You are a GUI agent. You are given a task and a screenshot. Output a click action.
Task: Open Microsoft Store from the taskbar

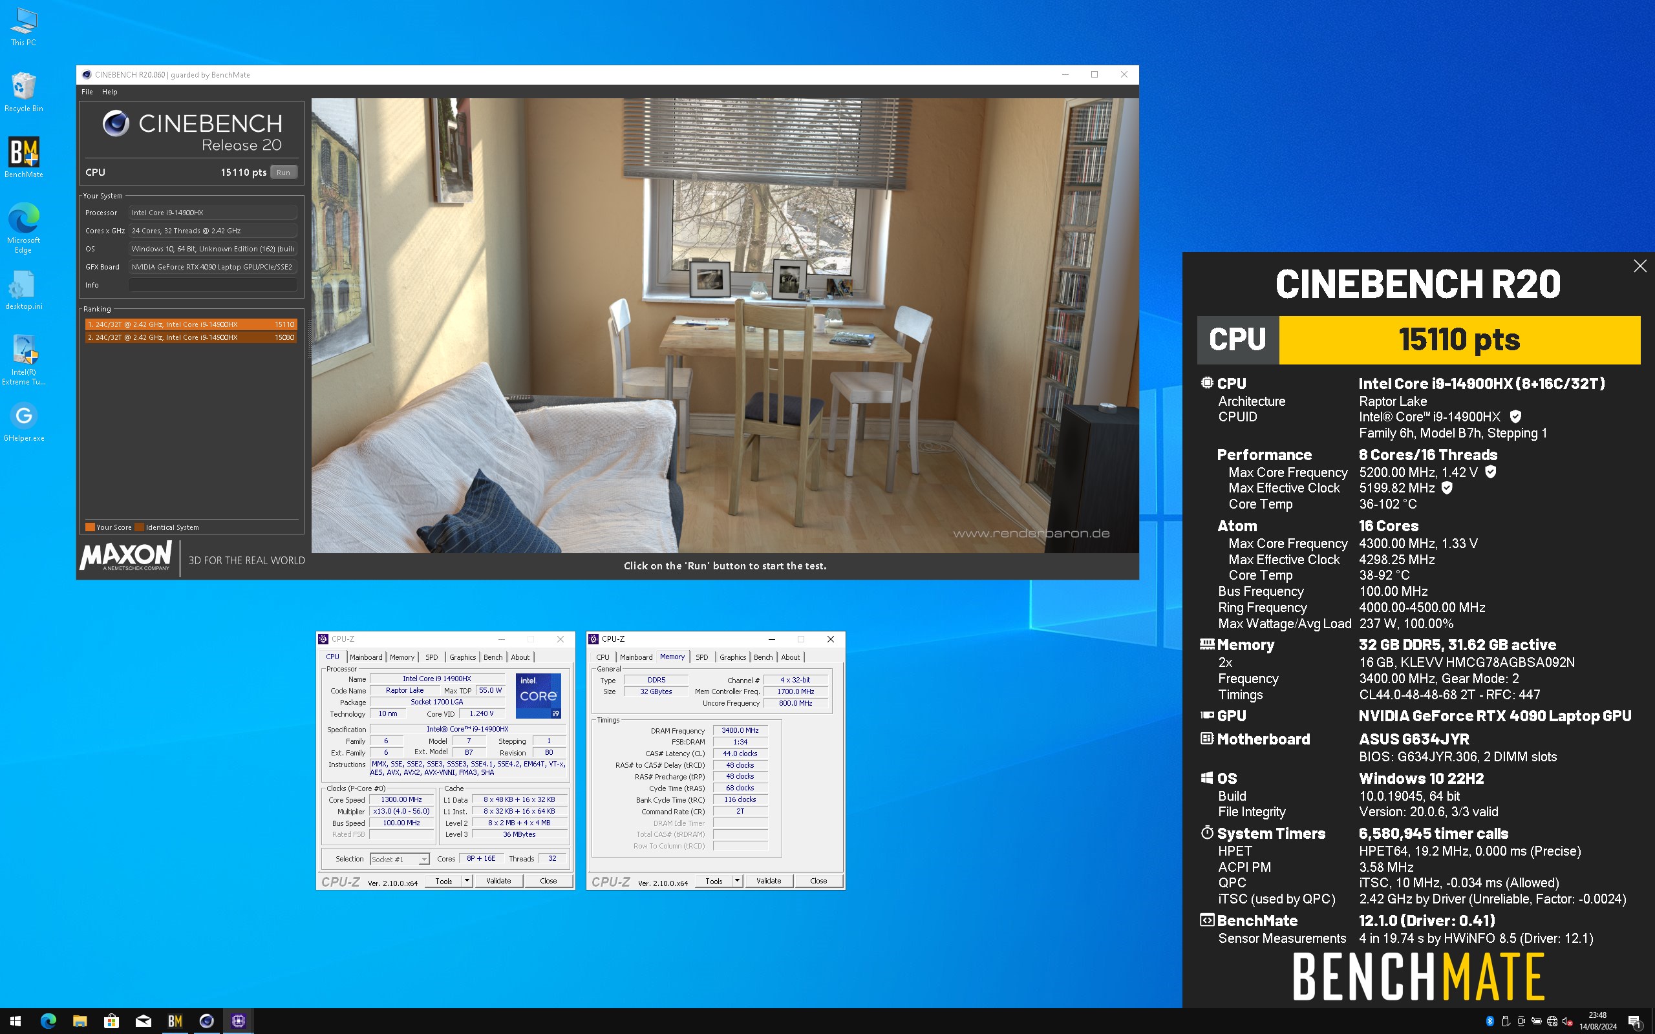(x=111, y=1021)
